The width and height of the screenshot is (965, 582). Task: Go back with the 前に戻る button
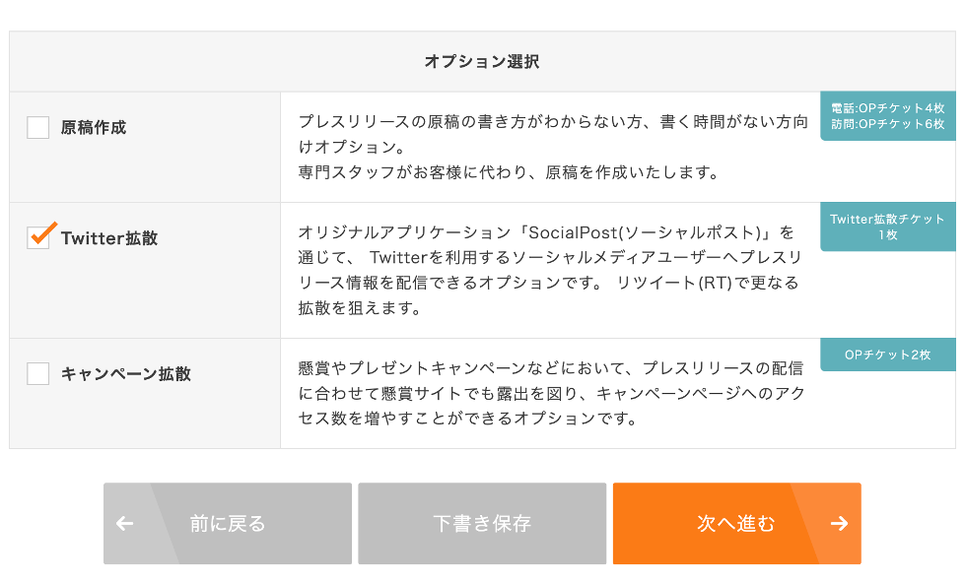click(228, 524)
